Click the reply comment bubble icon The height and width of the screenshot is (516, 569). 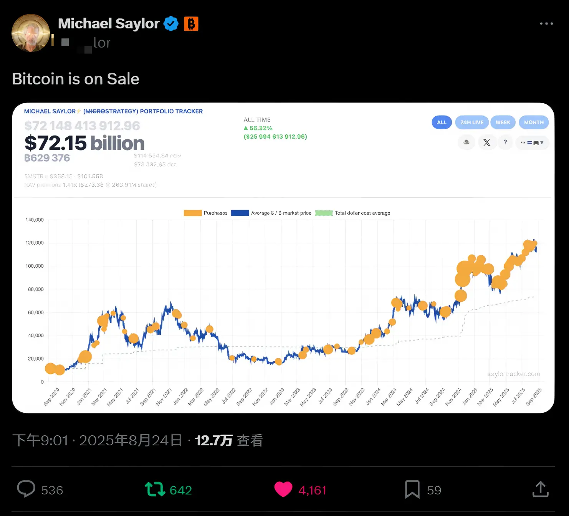tap(26, 489)
